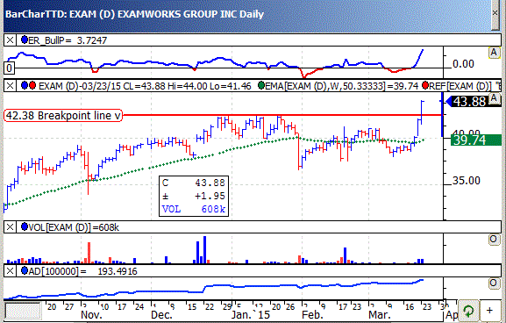Click the ER_BullP= 3.7247 label
This screenshot has height=323, width=506.
(68, 40)
